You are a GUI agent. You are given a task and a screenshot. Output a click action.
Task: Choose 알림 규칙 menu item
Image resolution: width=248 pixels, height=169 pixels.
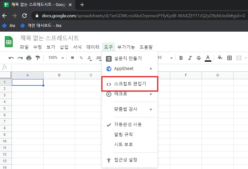[130, 135]
